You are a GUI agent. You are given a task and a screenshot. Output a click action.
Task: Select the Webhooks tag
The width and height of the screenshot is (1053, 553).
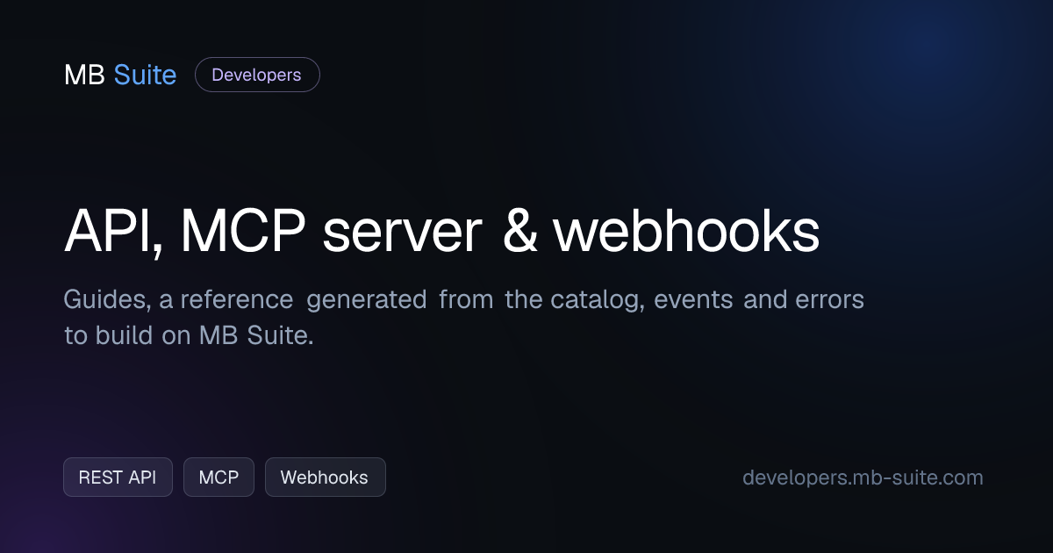pos(325,478)
